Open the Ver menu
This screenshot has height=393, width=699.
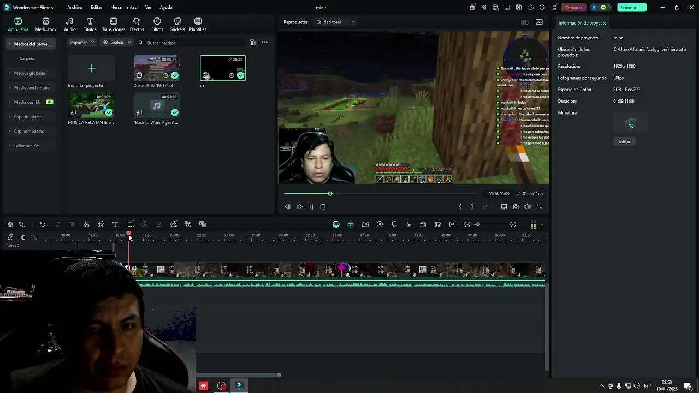tap(148, 8)
